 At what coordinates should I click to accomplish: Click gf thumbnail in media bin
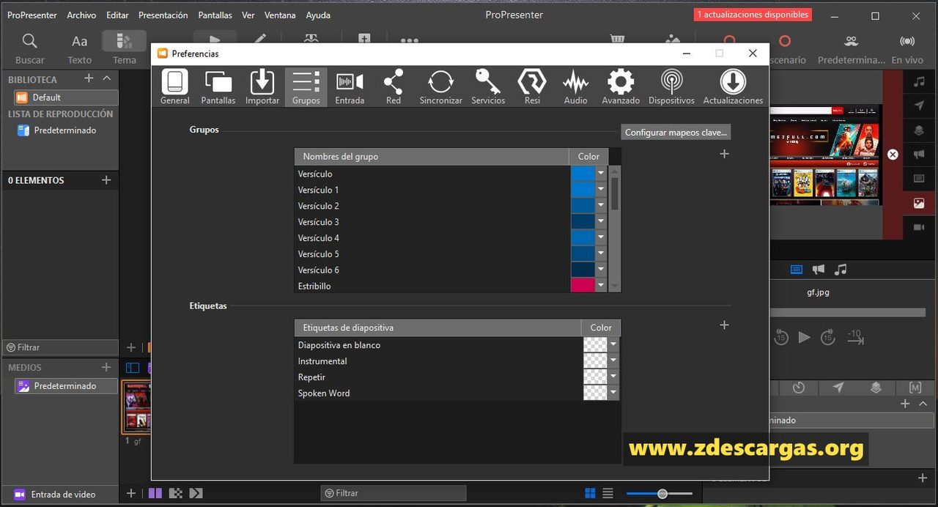(x=137, y=407)
